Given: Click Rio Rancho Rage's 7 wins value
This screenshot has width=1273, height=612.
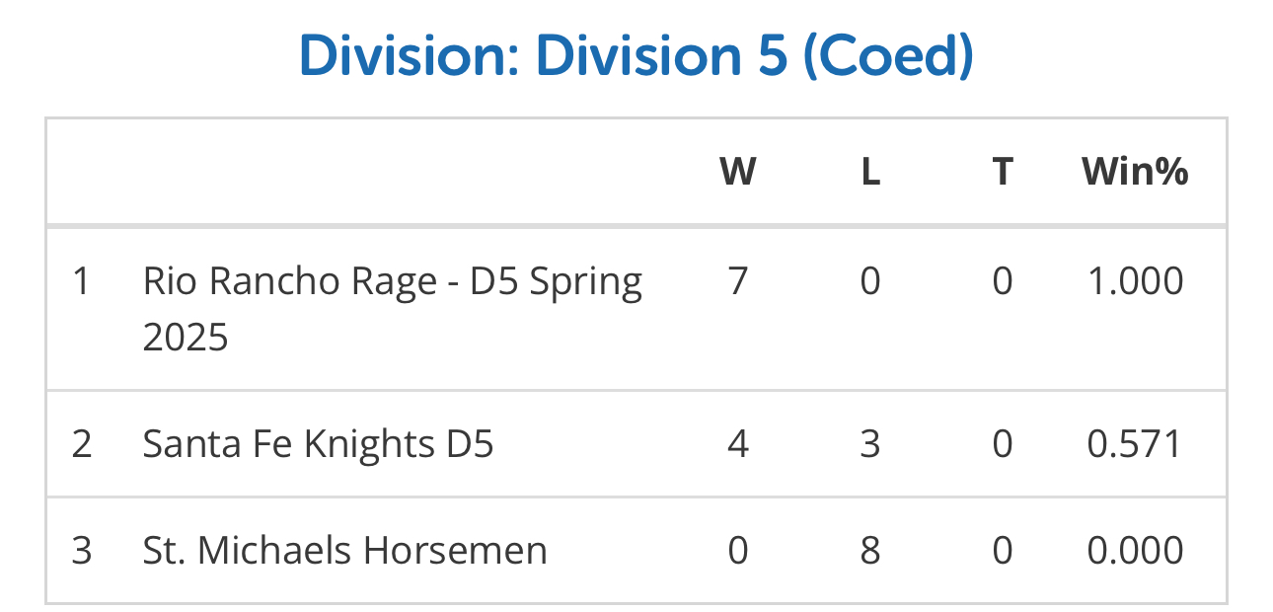Looking at the screenshot, I should [x=737, y=281].
